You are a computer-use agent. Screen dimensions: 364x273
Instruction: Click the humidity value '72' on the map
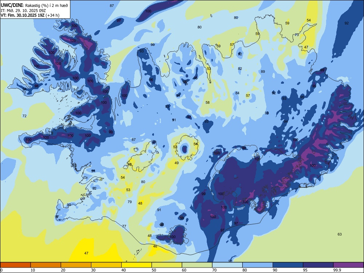click(x=24, y=116)
